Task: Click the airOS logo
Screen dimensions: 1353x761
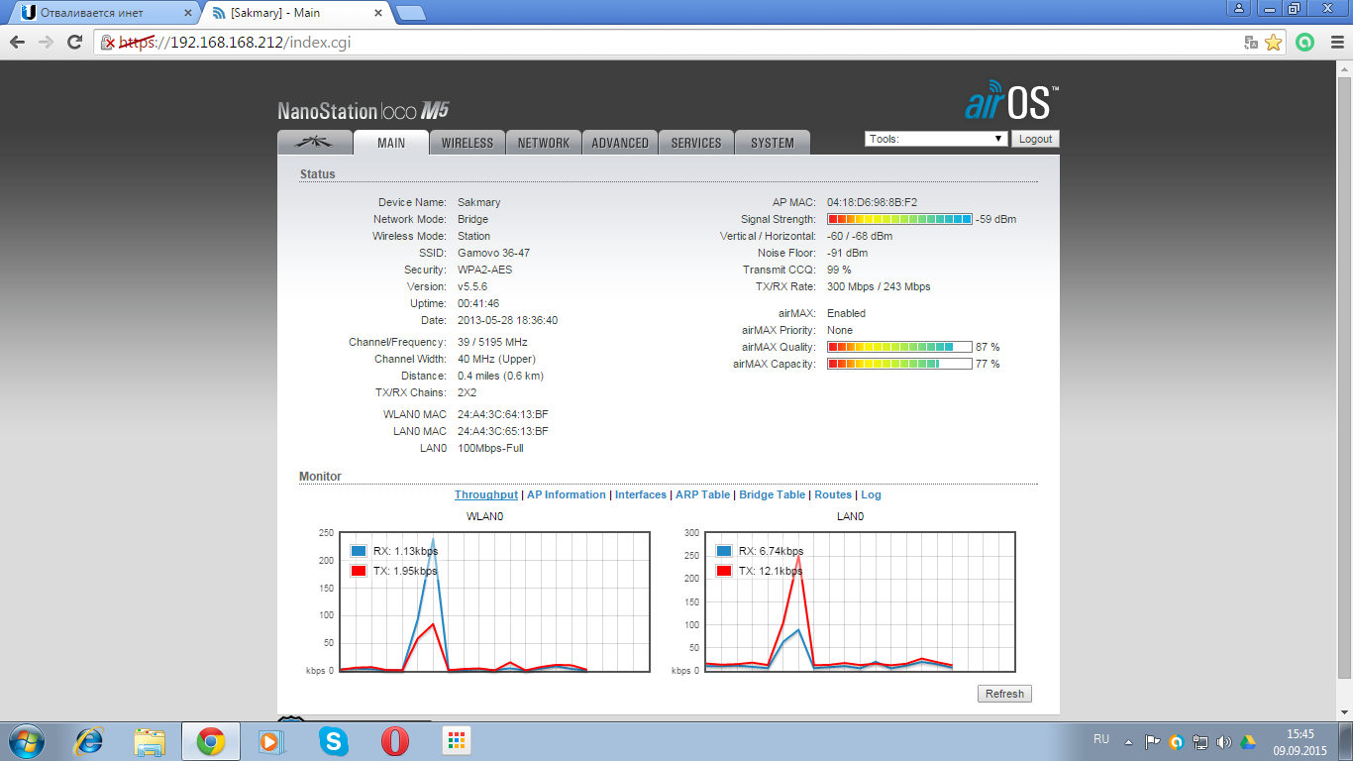Action: coord(1011,102)
